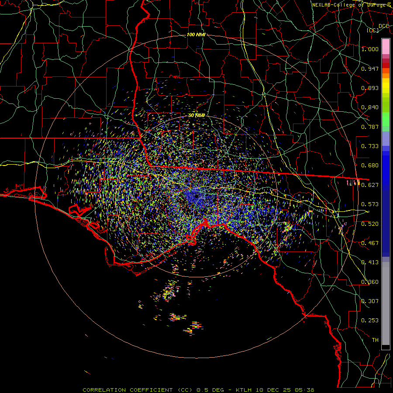Click the Correlation Coefficient caption at bottom
Screen dimensions: 393x393
[198, 390]
